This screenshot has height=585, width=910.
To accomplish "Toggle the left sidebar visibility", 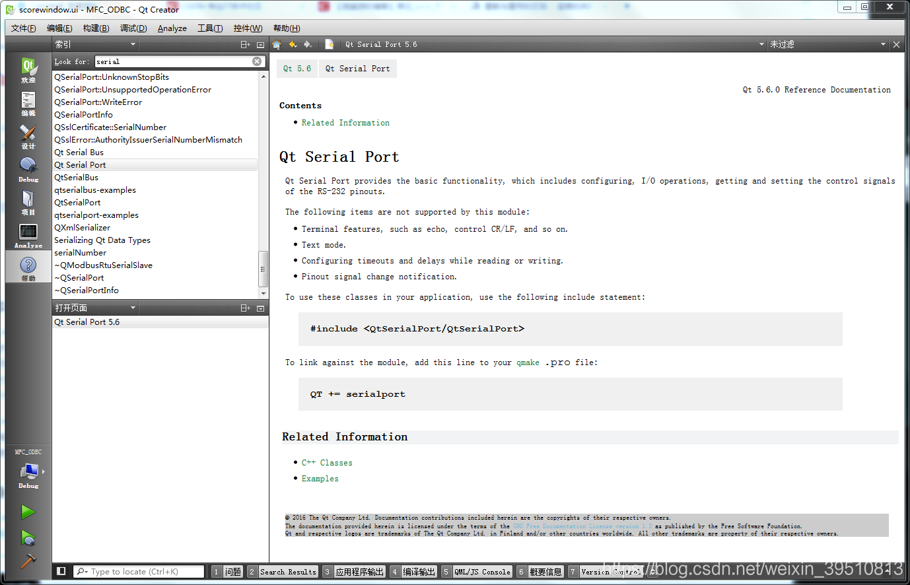I will point(61,571).
